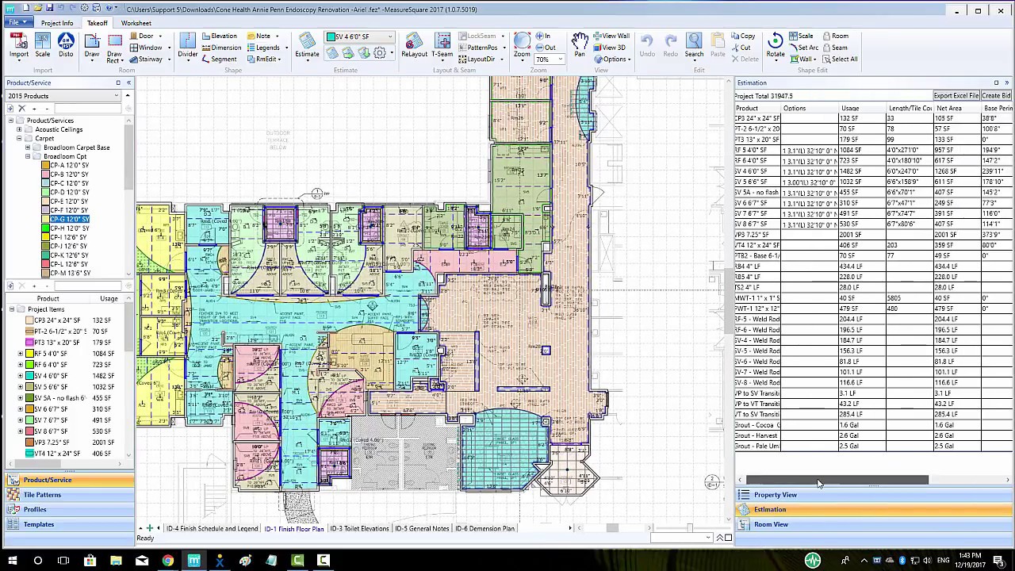The height and width of the screenshot is (571, 1015).
Task: Collapse the Broadloom Cpt tree node
Action: pyautogui.click(x=28, y=156)
